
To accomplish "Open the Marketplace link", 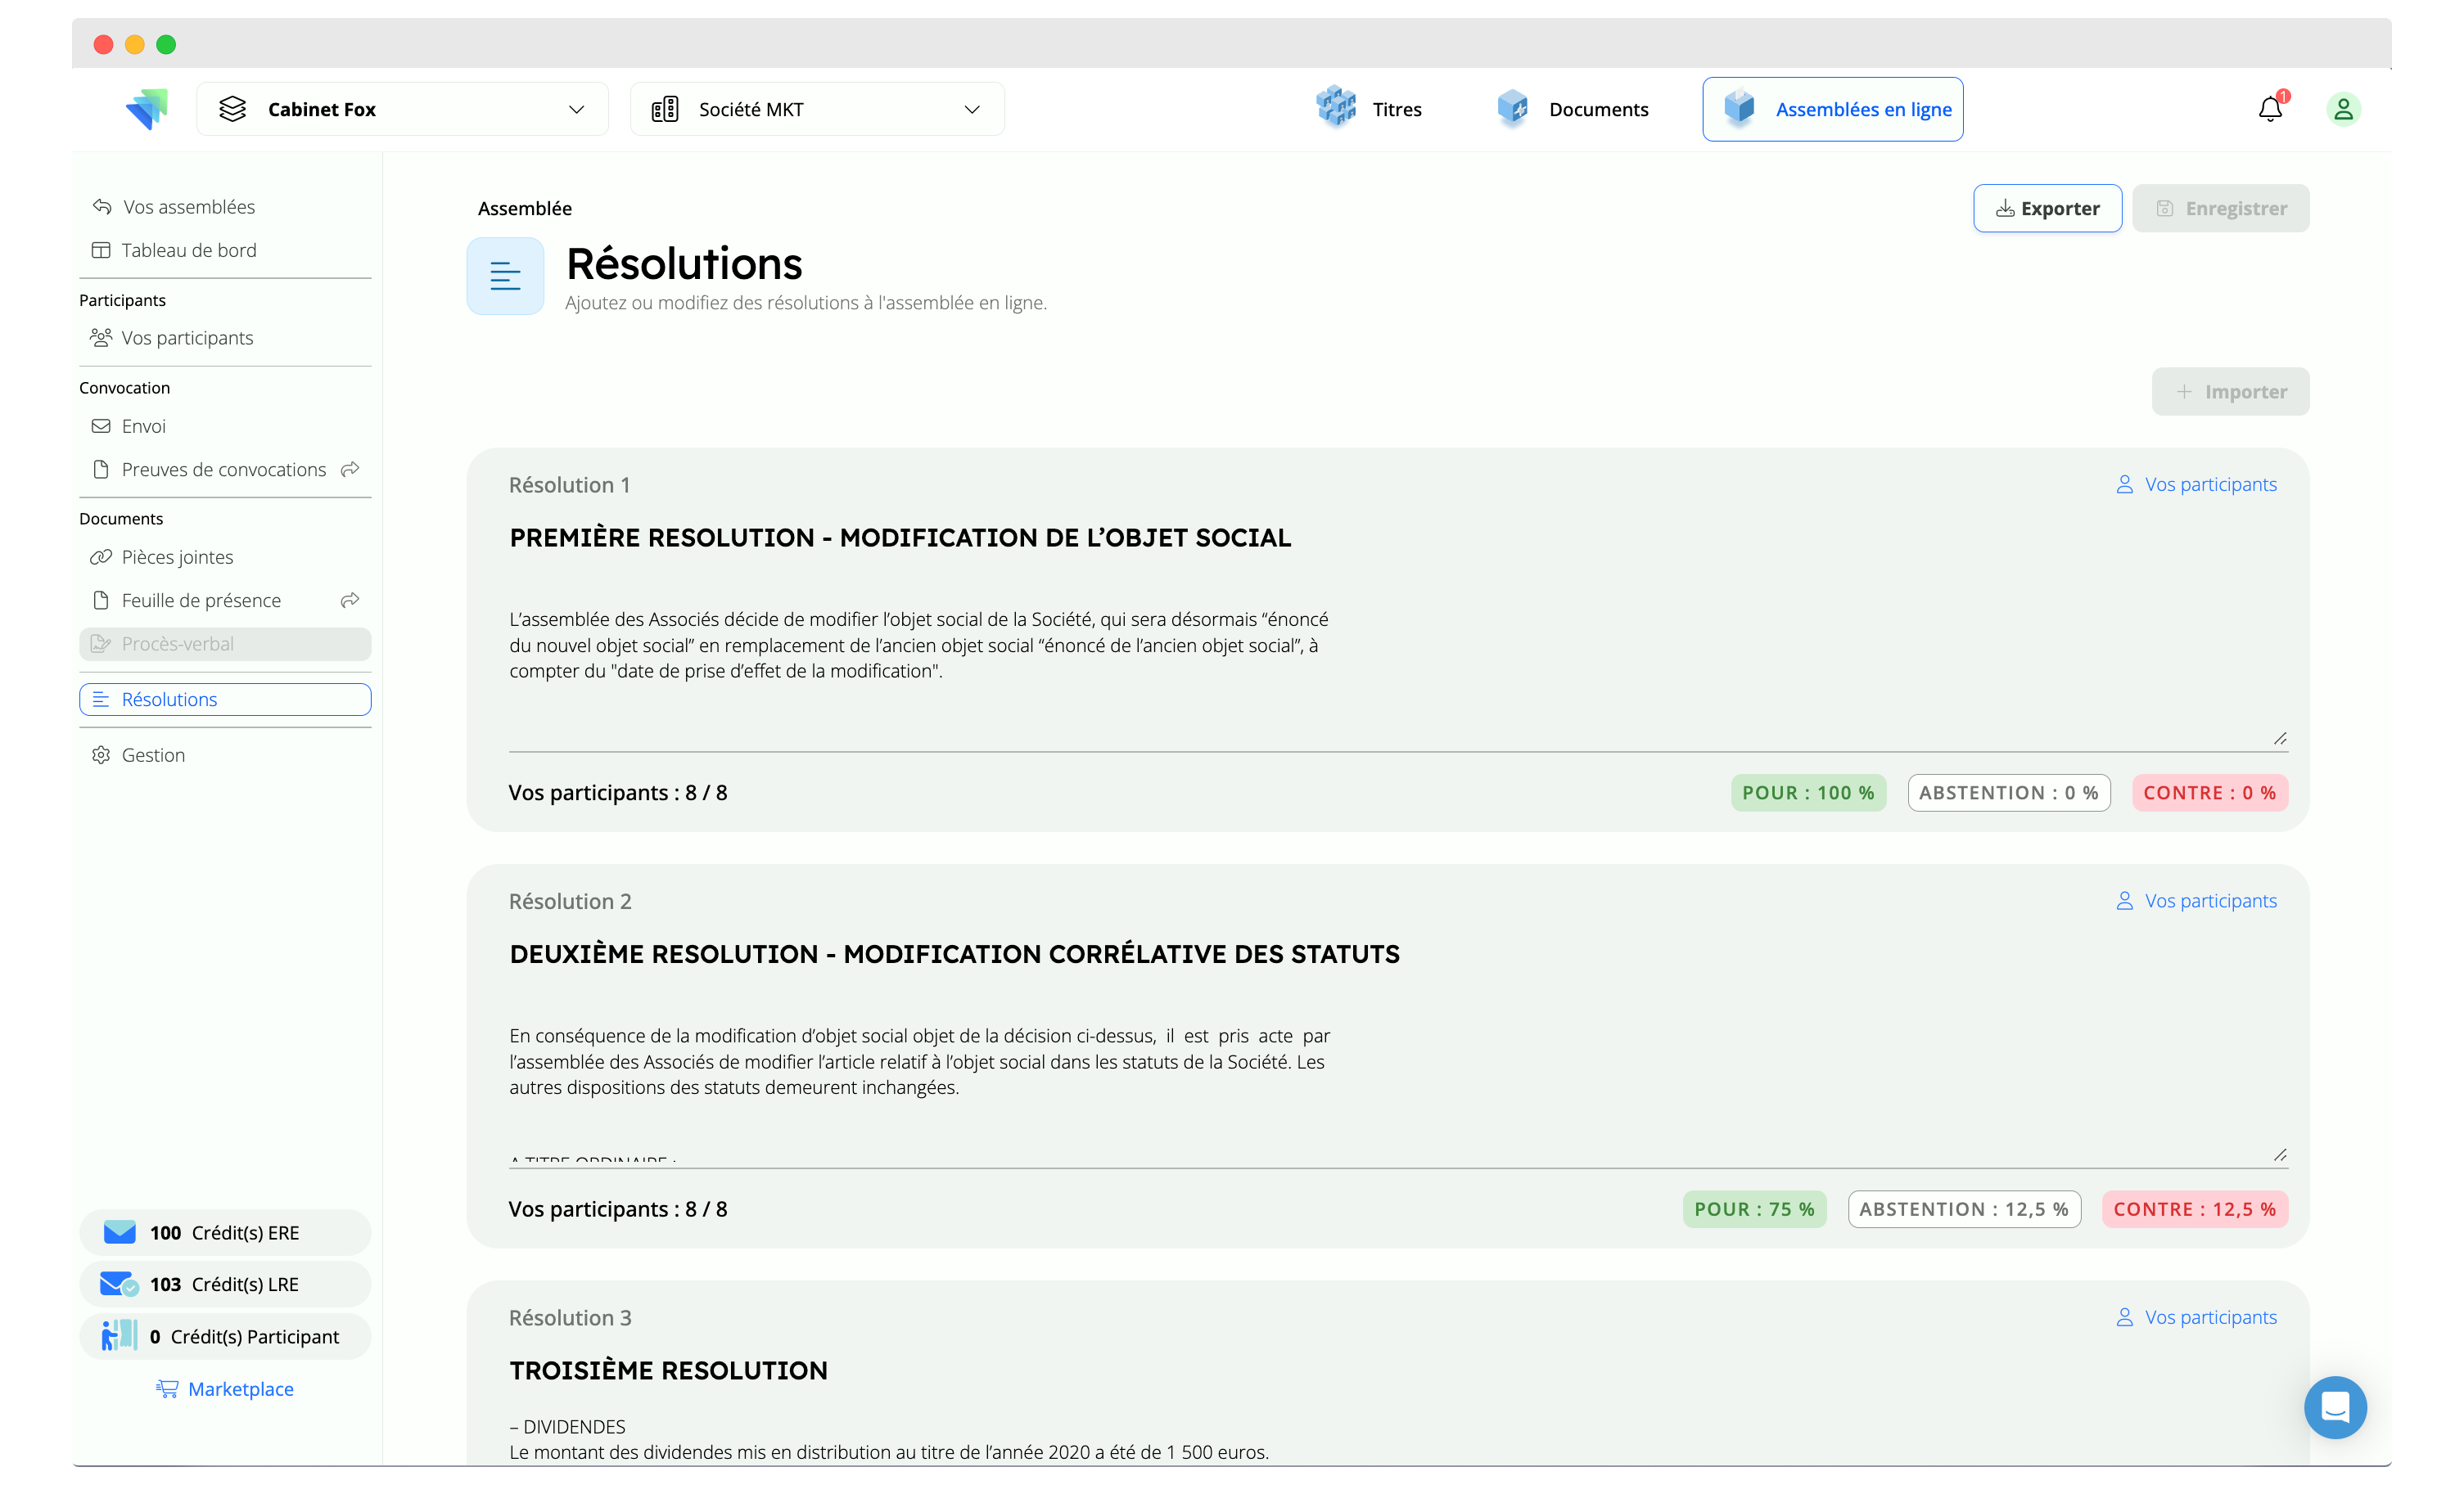I will tap(225, 1390).
